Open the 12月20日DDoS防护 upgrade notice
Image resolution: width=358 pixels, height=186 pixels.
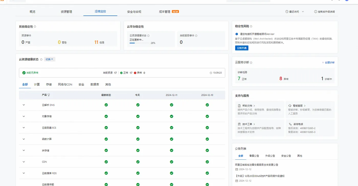(x=260, y=176)
